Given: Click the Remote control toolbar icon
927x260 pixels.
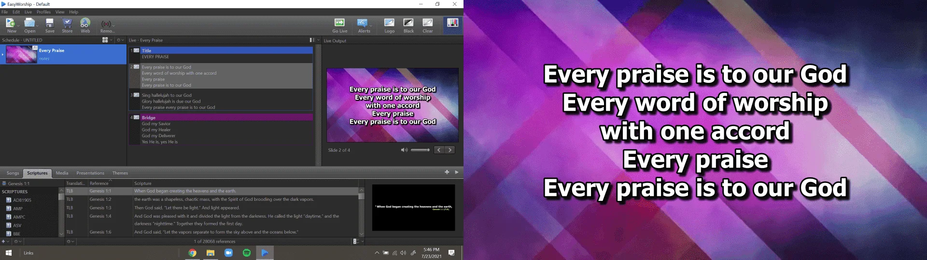Looking at the screenshot, I should coord(106,25).
